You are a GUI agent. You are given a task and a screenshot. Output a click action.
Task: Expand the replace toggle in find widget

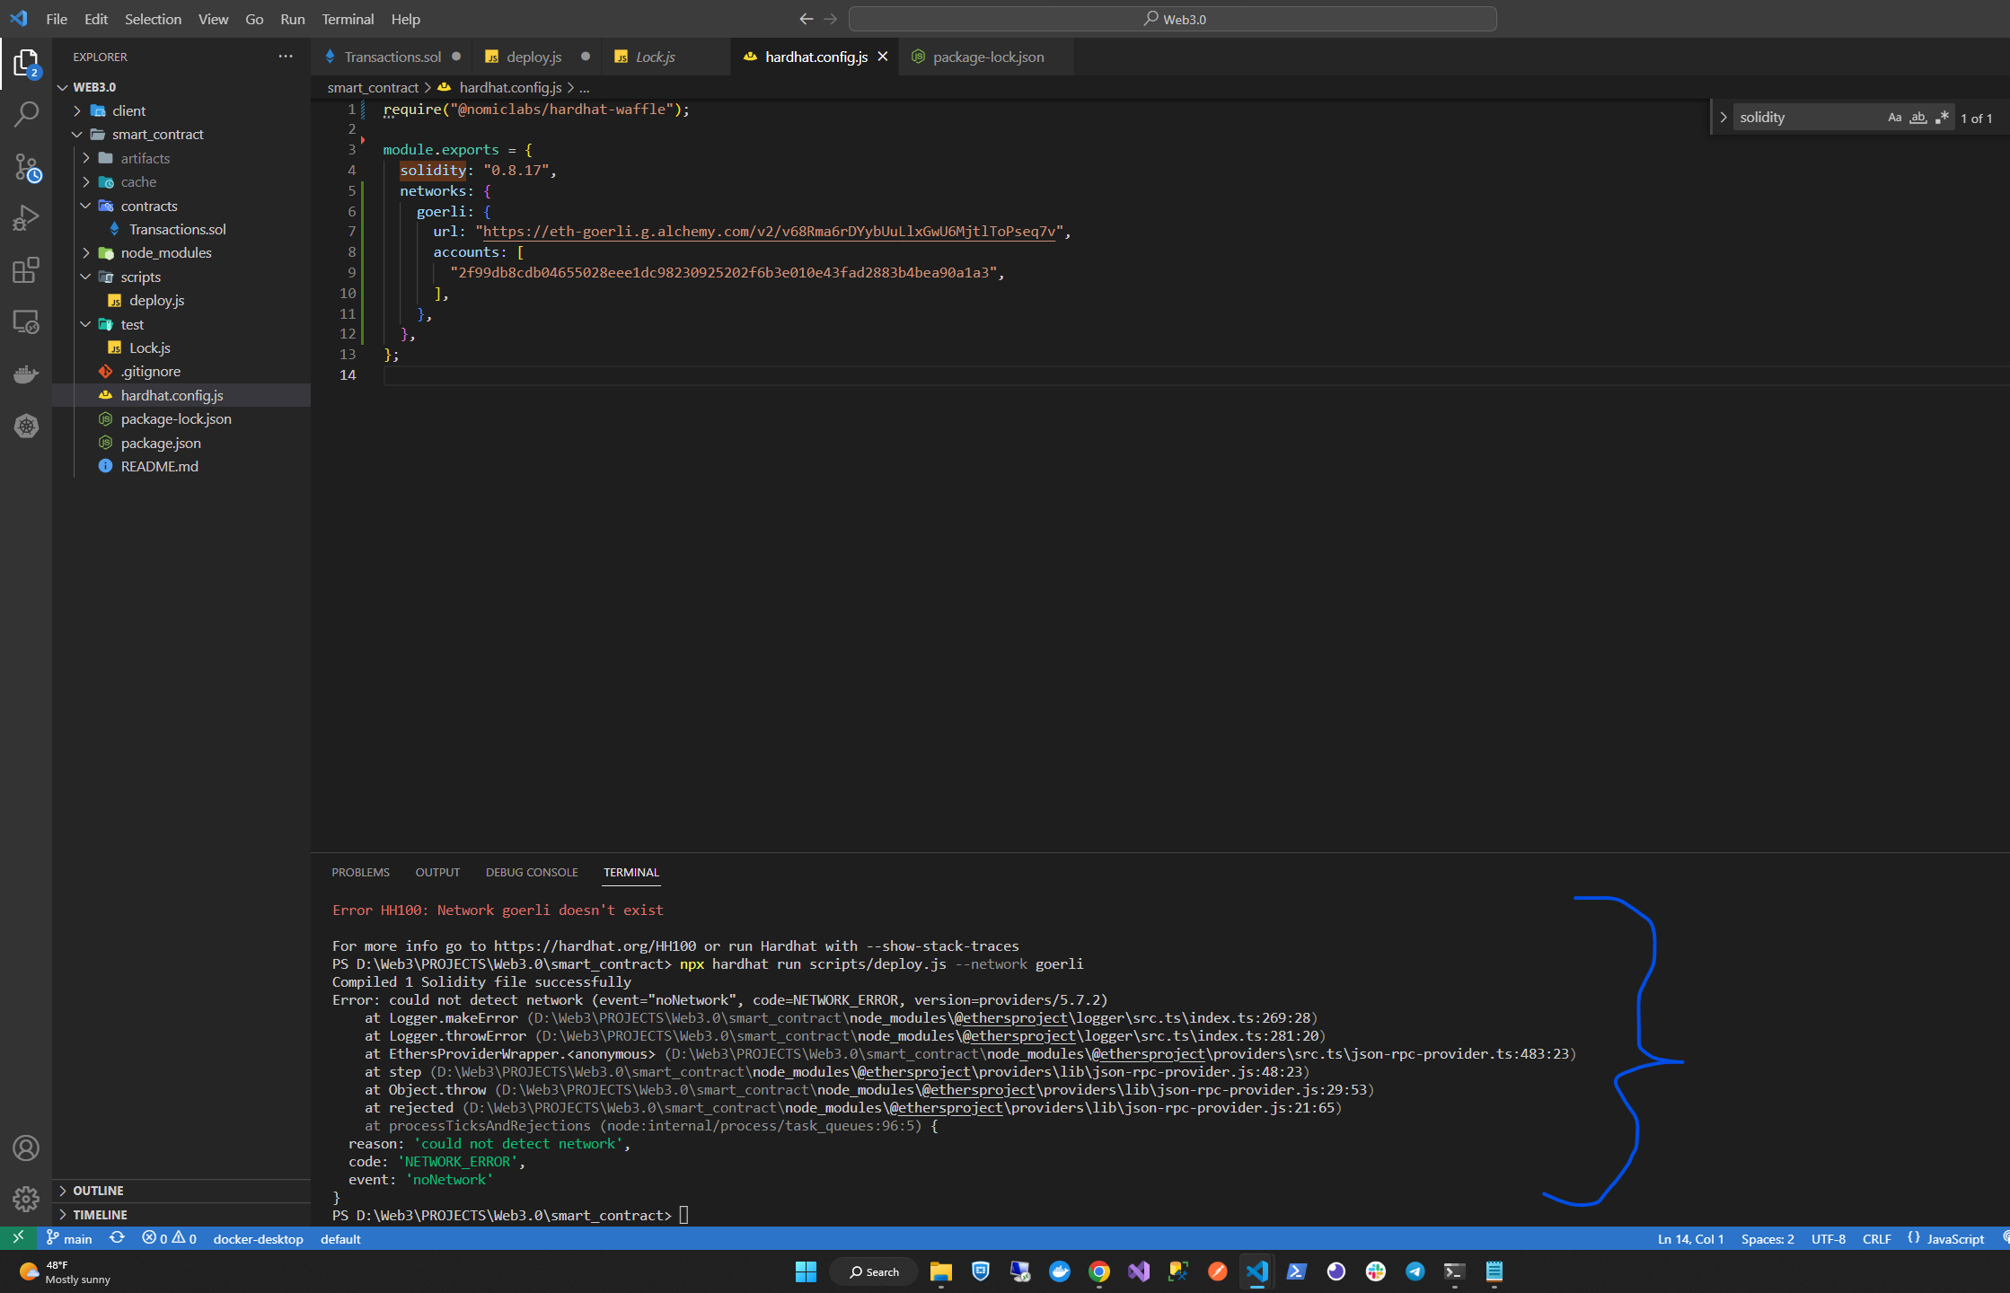[x=1723, y=118]
